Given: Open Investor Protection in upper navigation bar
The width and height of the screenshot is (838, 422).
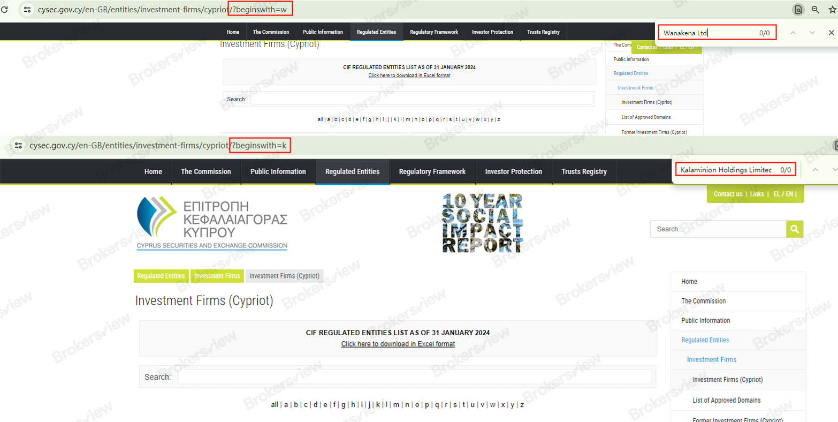Looking at the screenshot, I should 492,32.
